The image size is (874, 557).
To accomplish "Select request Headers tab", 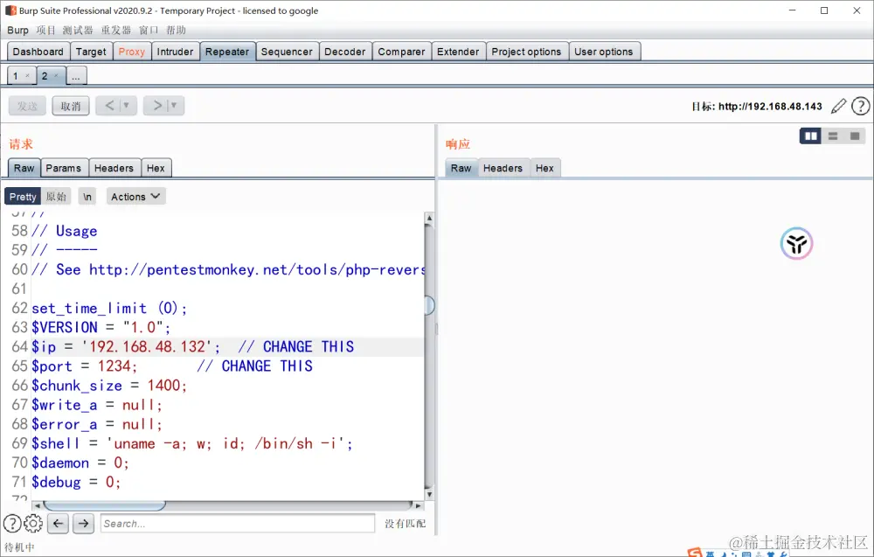I will (x=114, y=168).
